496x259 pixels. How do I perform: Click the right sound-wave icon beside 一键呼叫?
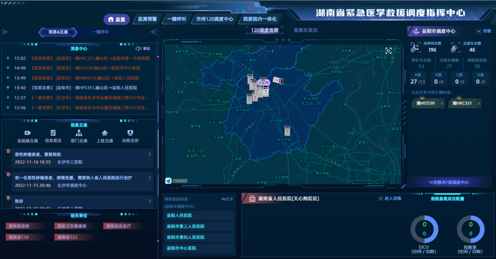154,32
